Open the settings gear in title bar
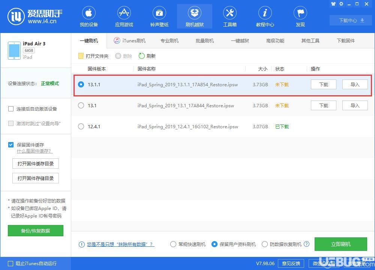Screen dimensions: 375x270 (x=341, y=4)
